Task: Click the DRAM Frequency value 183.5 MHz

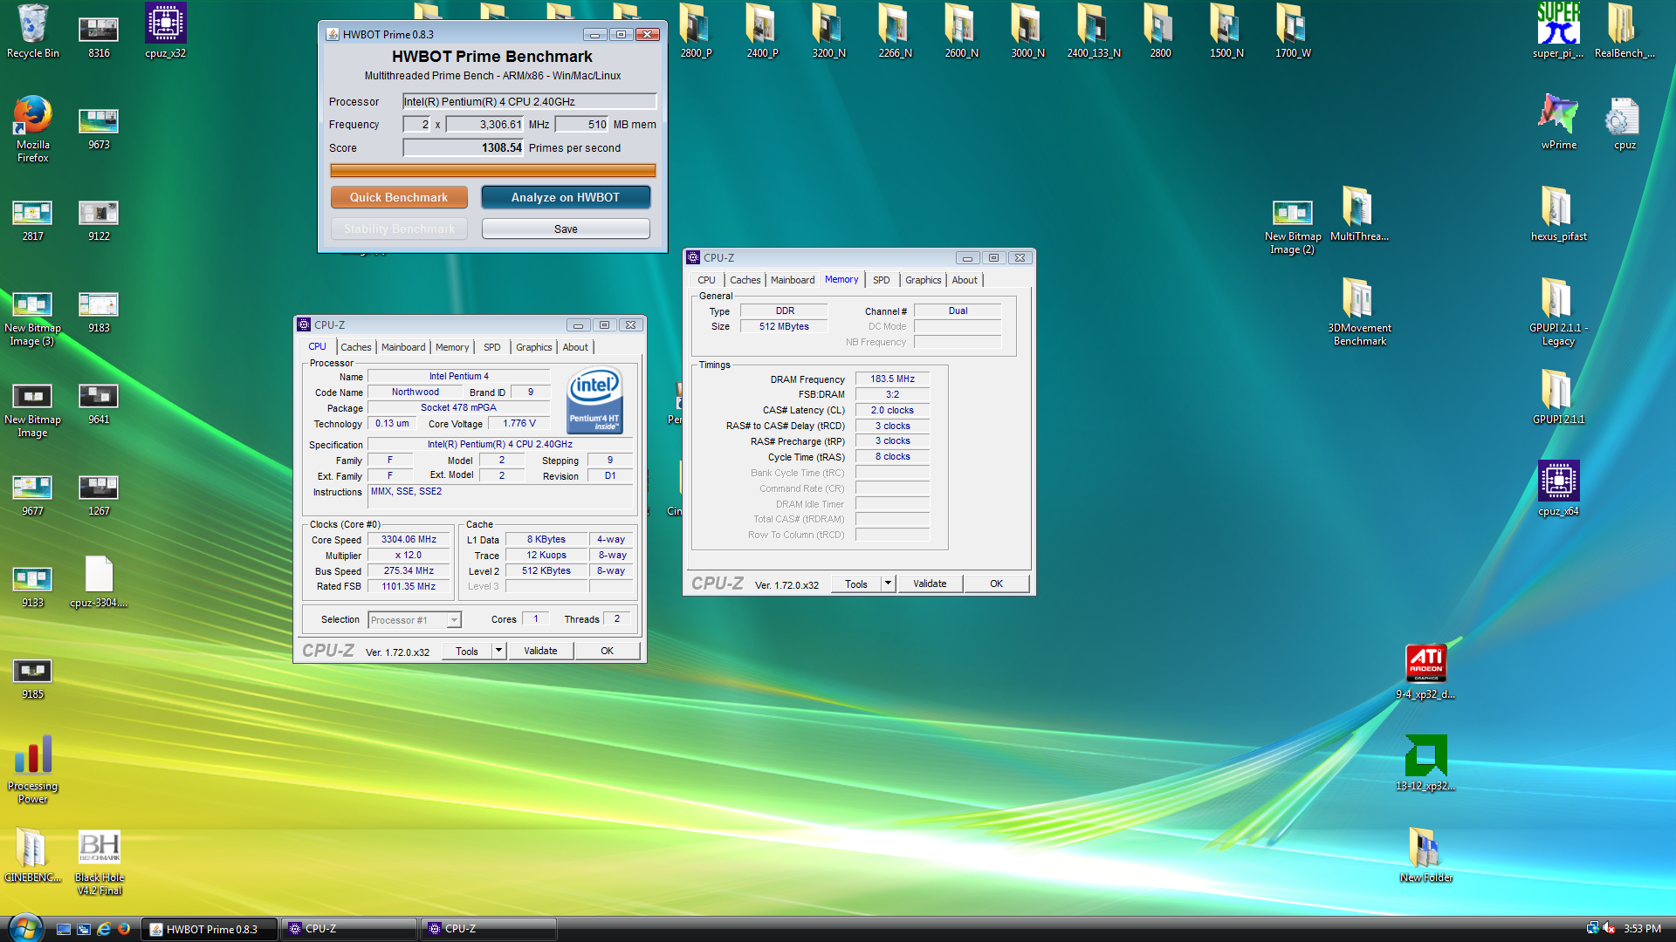Action: point(892,379)
